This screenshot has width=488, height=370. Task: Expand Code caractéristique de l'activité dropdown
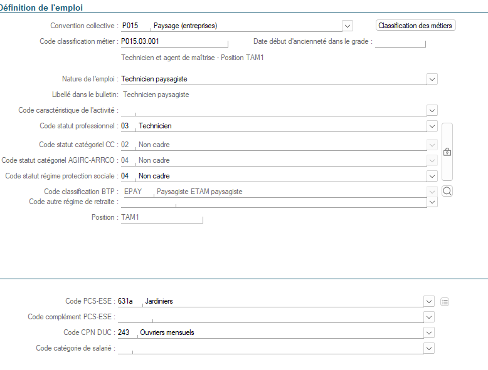click(432, 110)
